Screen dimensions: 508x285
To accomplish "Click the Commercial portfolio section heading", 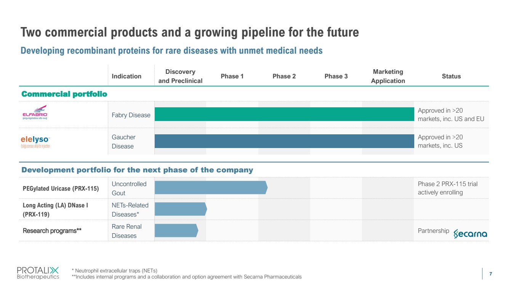I will [64, 94].
